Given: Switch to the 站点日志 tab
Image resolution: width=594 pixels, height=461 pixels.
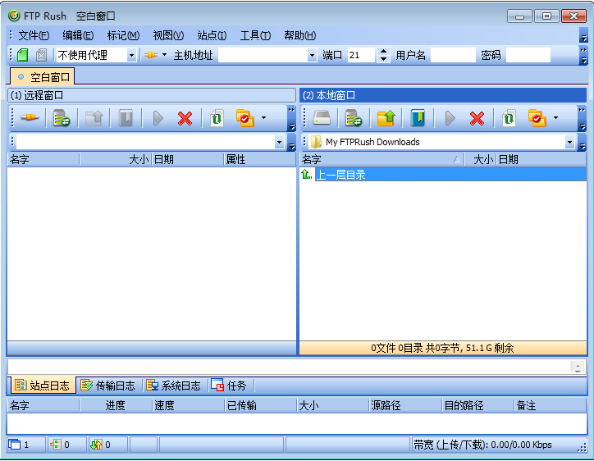Looking at the screenshot, I should tap(43, 386).
